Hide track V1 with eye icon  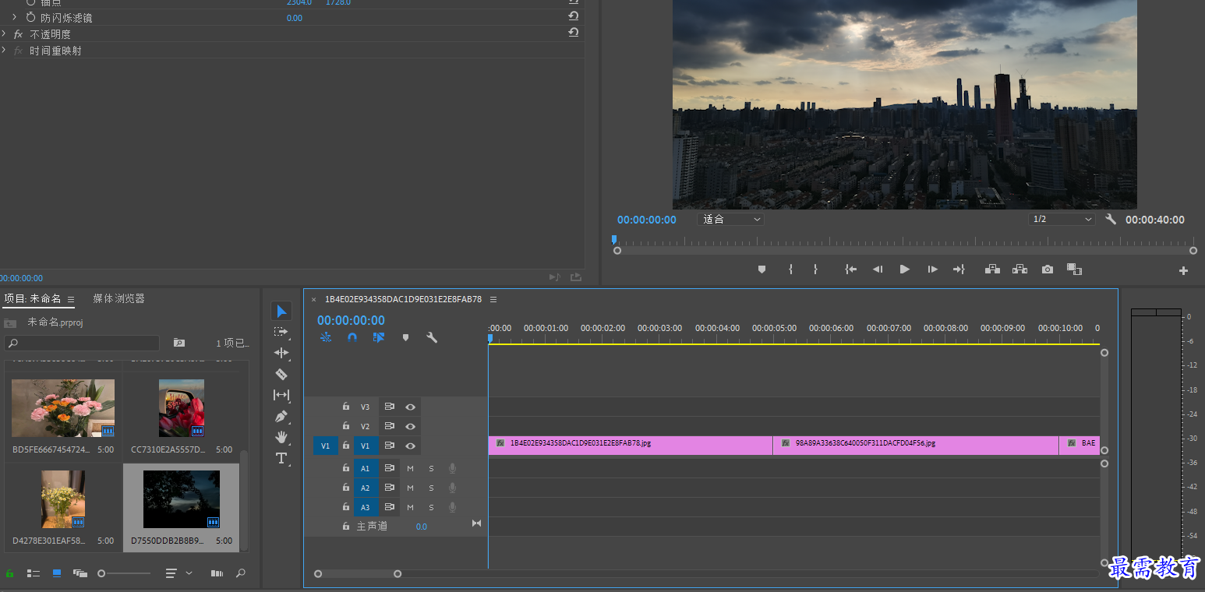(x=410, y=446)
